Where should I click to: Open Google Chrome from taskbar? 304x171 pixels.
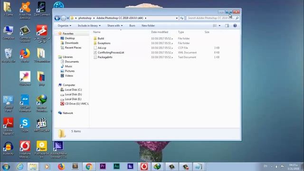tap(89, 167)
